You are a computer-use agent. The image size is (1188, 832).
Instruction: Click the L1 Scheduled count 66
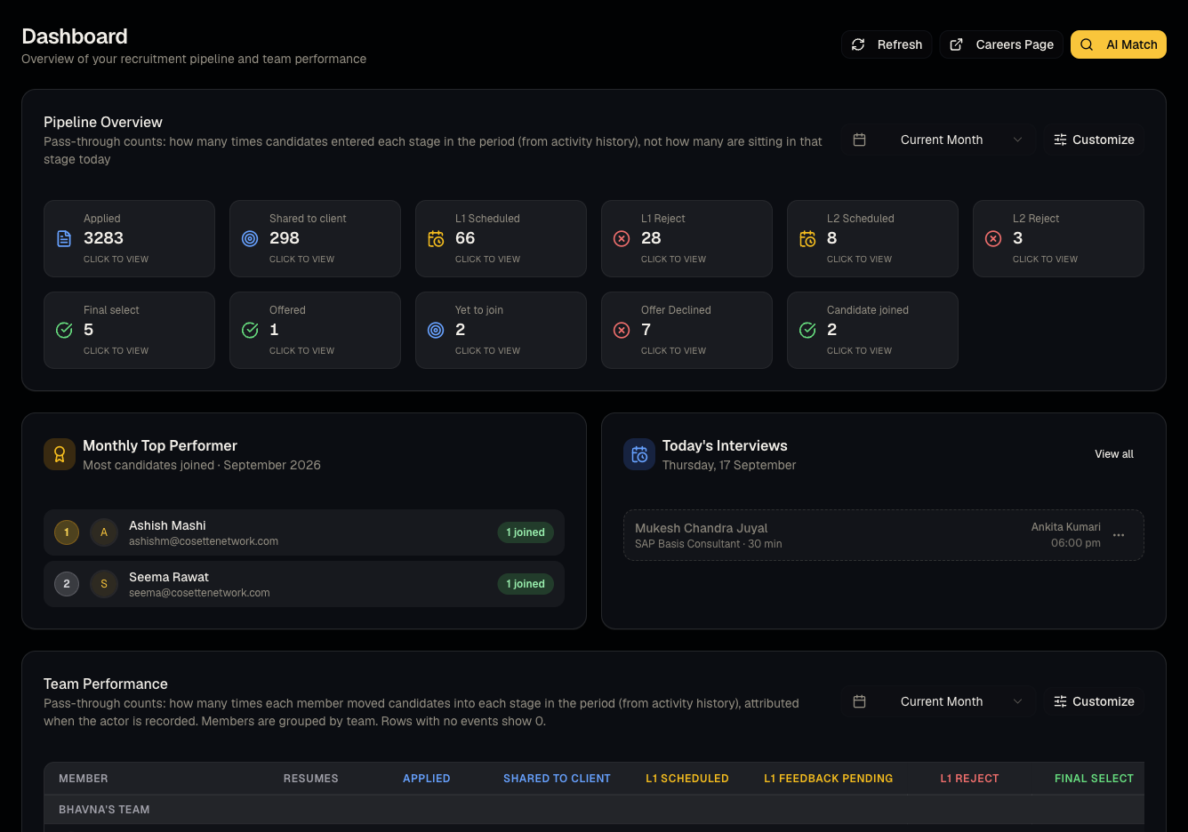click(465, 238)
